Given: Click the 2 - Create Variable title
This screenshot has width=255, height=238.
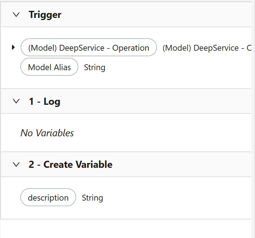Looking at the screenshot, I should (71, 164).
